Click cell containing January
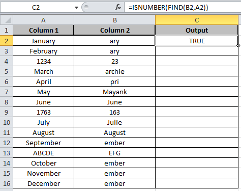This screenshot has height=191, width=241. point(43,41)
